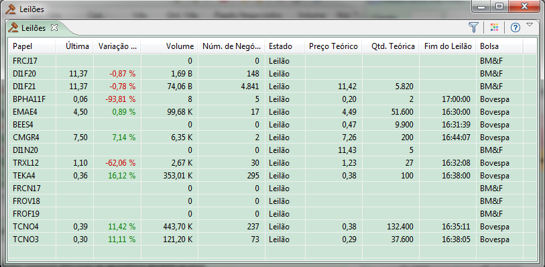
Task: Sort by the Volume column header
Action: (170, 46)
